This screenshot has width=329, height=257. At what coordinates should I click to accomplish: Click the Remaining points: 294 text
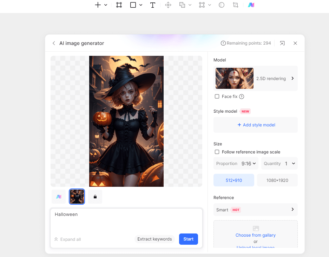click(249, 43)
